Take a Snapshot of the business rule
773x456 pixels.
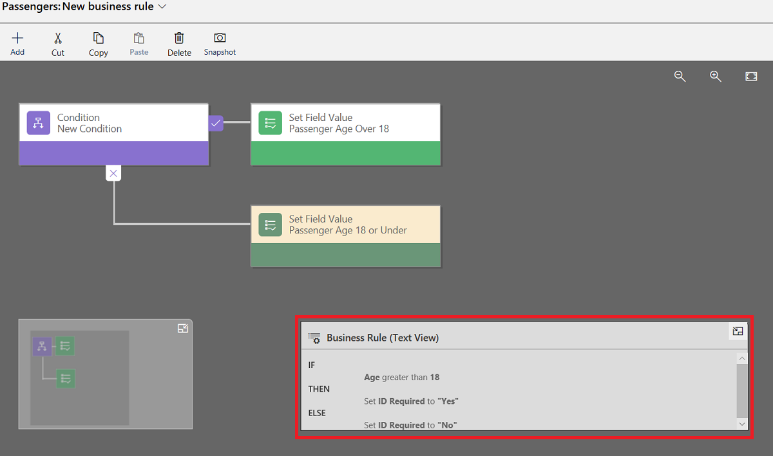tap(219, 42)
